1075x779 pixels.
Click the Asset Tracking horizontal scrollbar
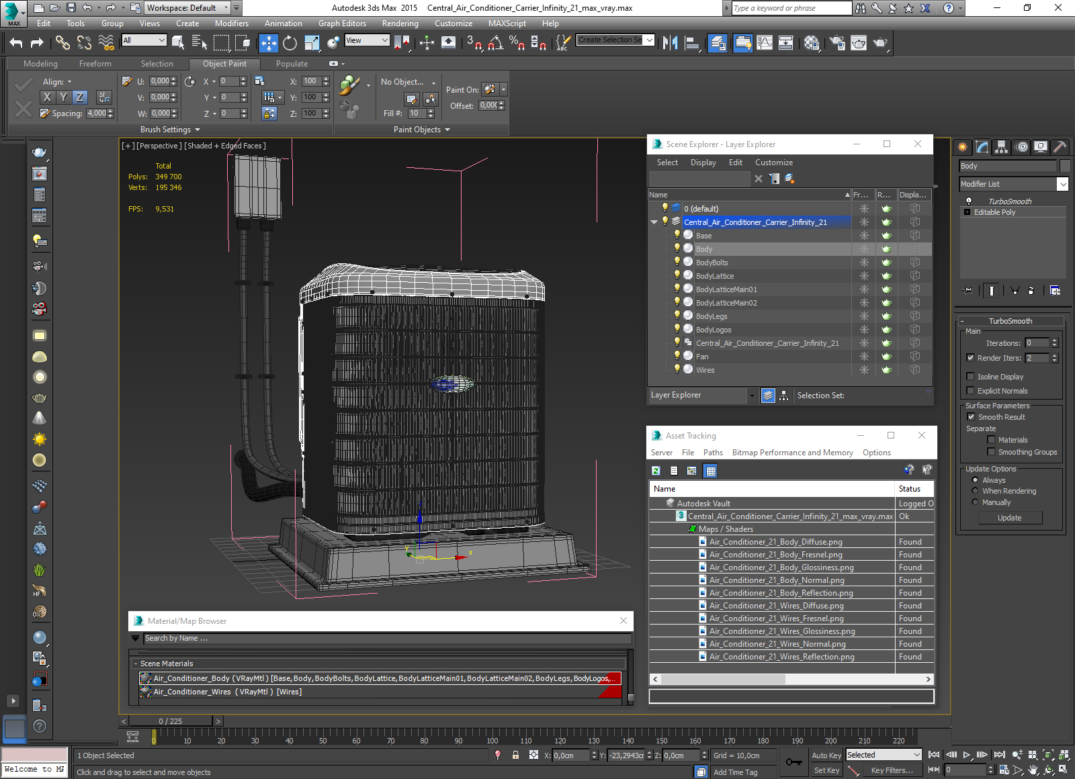tap(723, 679)
